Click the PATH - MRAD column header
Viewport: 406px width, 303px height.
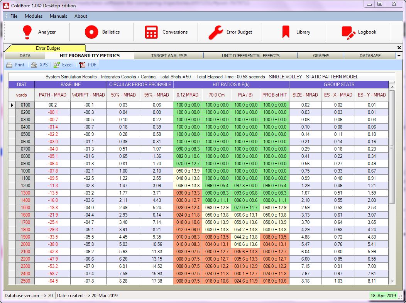(52, 95)
